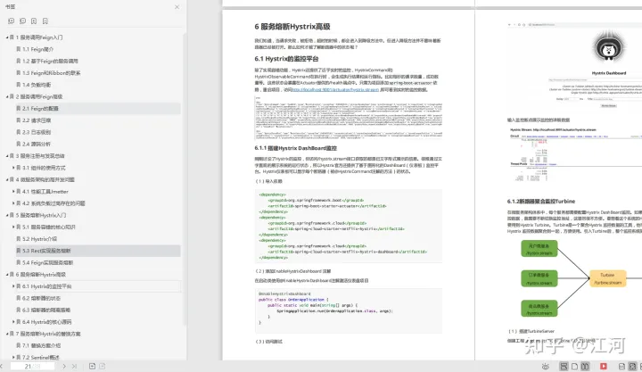Click the highlighted fit-width icon in status bar
Image resolution: width=642 pixels, height=372 pixels.
click(x=632, y=367)
